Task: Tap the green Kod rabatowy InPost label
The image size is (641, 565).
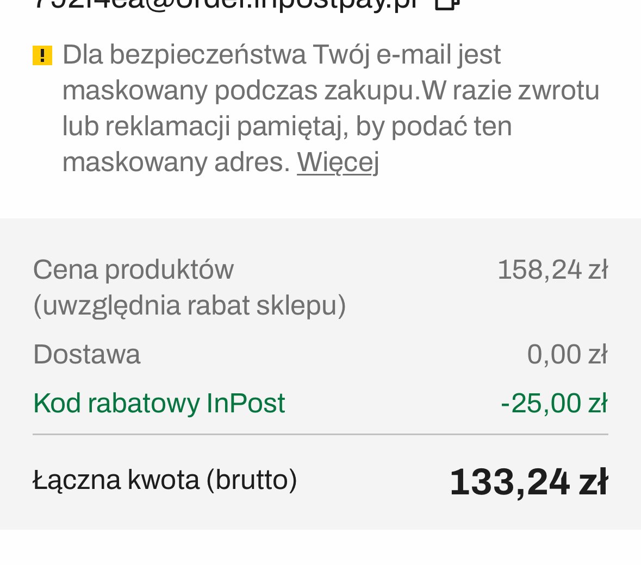Action: [159, 403]
